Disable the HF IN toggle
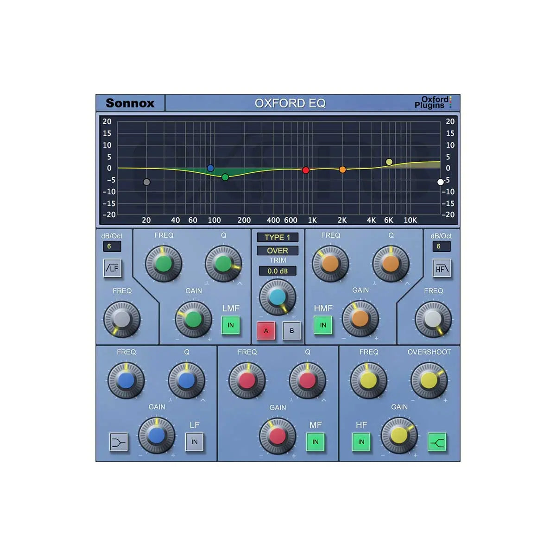556x556 pixels. coord(361,442)
